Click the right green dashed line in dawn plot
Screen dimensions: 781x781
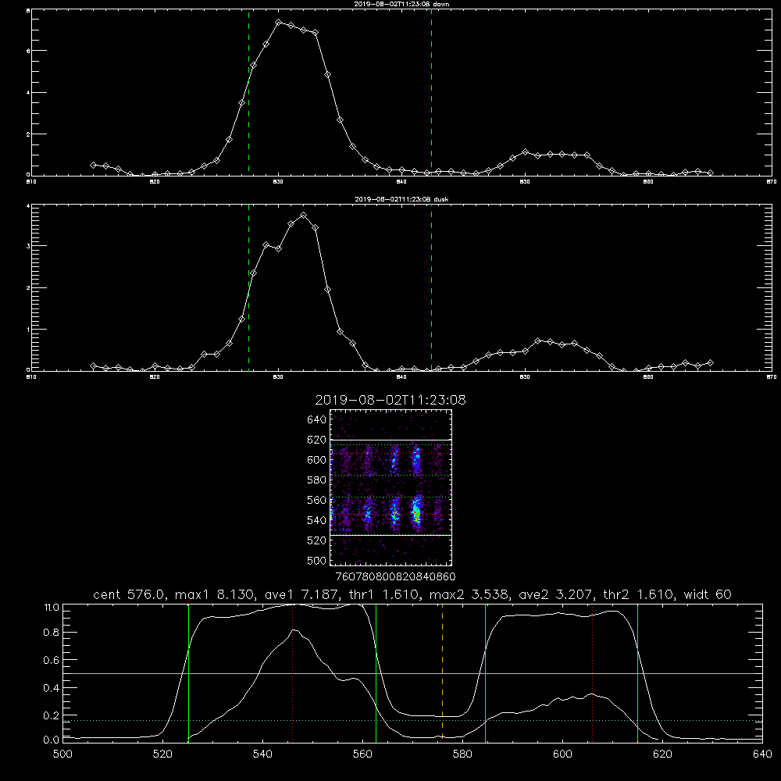coord(431,92)
